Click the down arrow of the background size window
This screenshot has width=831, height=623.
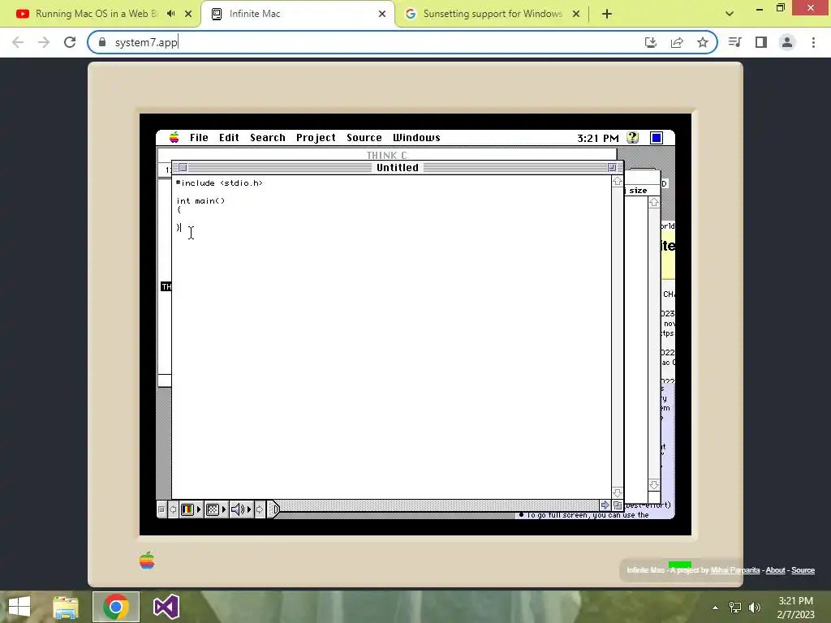[x=654, y=485]
